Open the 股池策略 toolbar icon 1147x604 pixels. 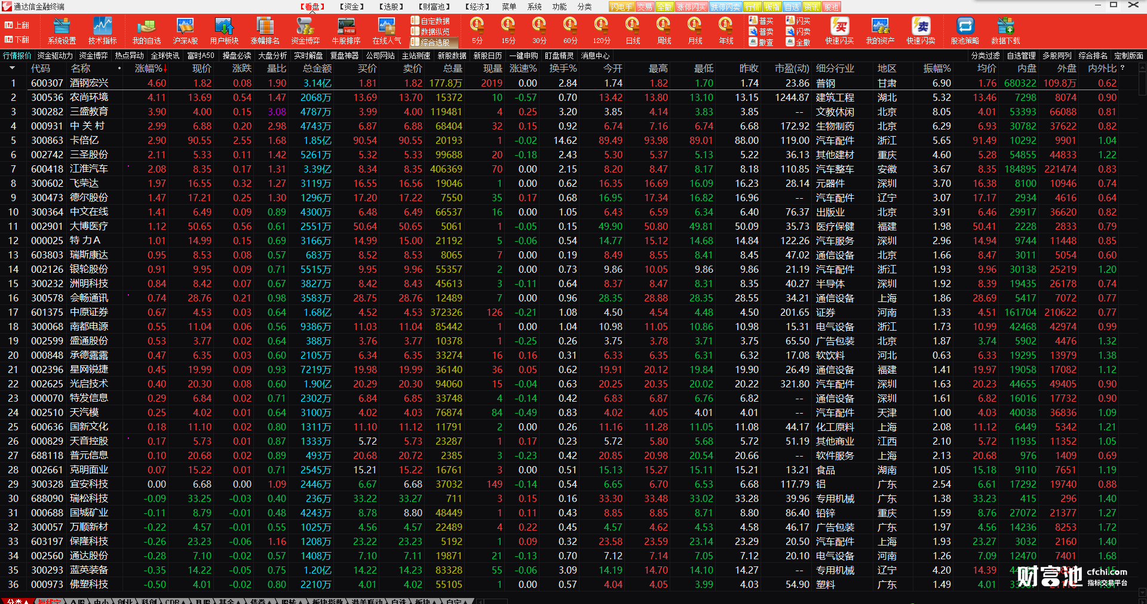[965, 31]
